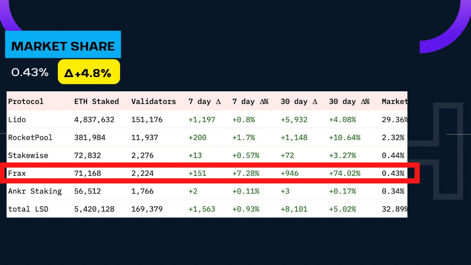This screenshot has height=265, width=471.
Task: Click the 0.43% value under Market Share
Action: point(30,72)
